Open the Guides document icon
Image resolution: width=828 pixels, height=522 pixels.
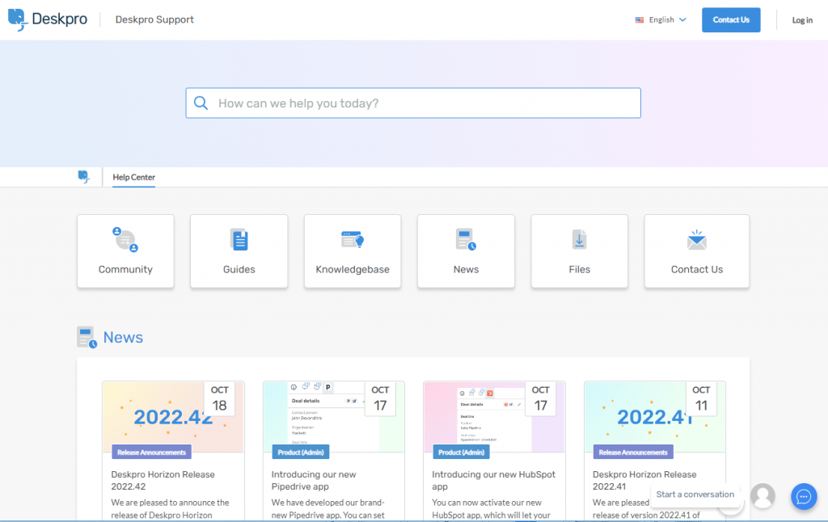(x=239, y=240)
